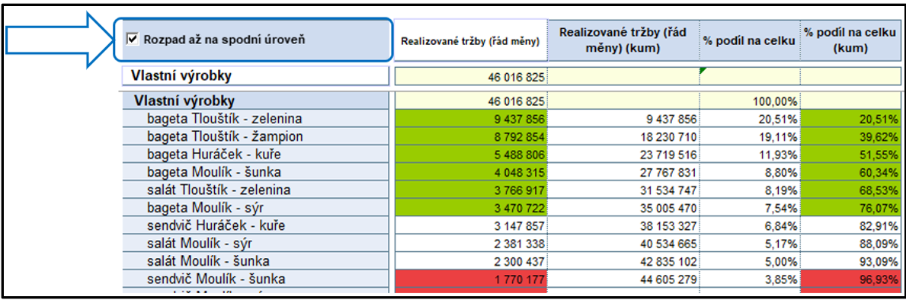The image size is (906, 300).
Task: Click cumulative value 35 005 470
Action: pyautogui.click(x=623, y=208)
